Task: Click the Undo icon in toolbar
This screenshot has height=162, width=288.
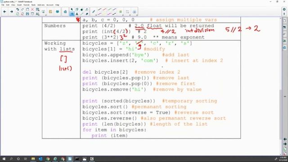Action: [18, 9]
